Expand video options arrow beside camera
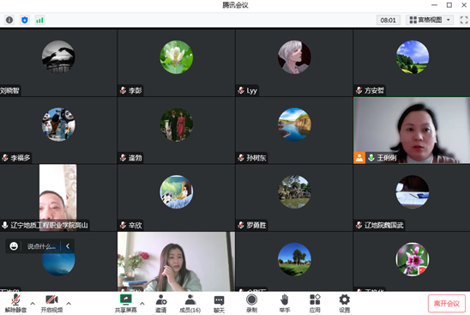The height and width of the screenshot is (315, 470). click(x=69, y=304)
